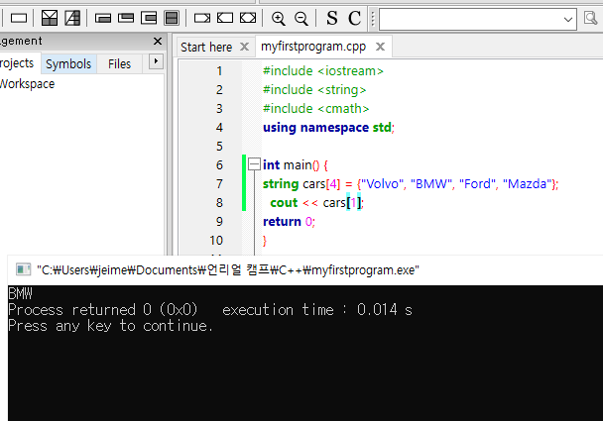Click the box with crossed diagonals icon
The height and width of the screenshot is (421, 603).
pyautogui.click(x=50, y=18)
